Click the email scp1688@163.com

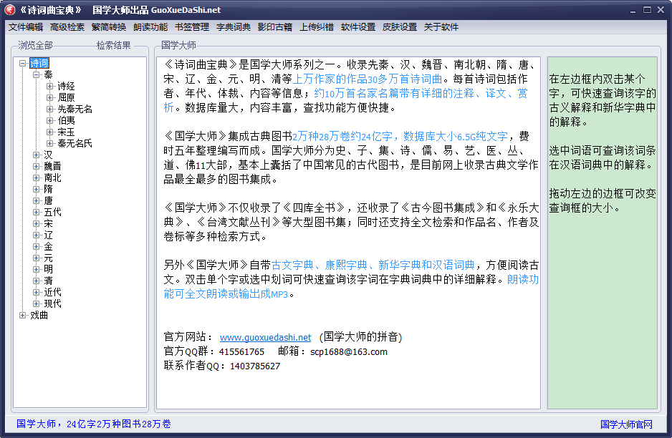pos(349,352)
